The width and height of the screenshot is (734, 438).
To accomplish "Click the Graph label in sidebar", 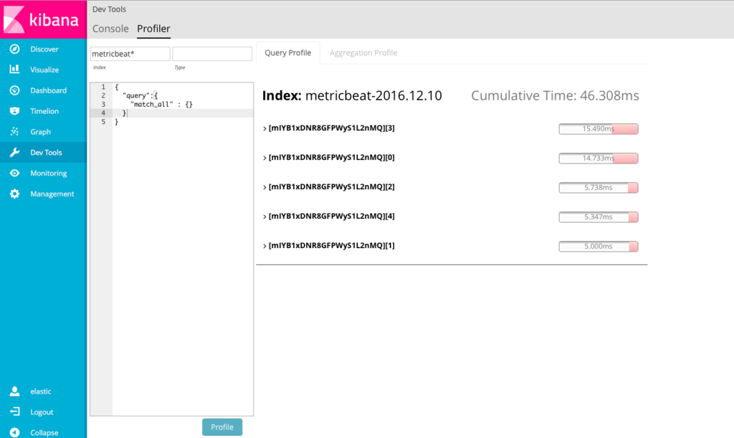I will [40, 132].
